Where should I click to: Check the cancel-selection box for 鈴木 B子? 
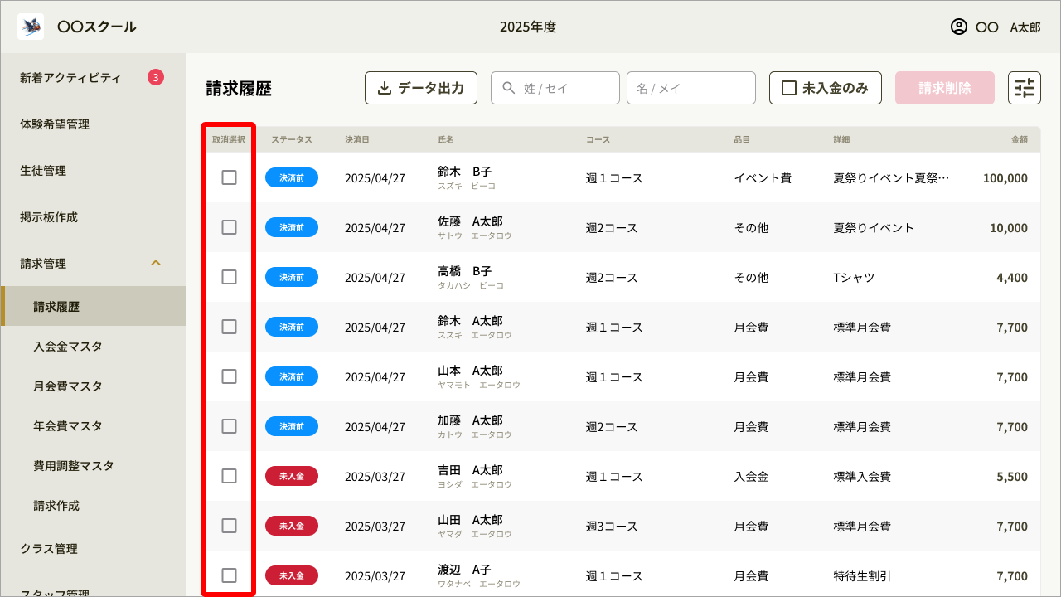[229, 177]
